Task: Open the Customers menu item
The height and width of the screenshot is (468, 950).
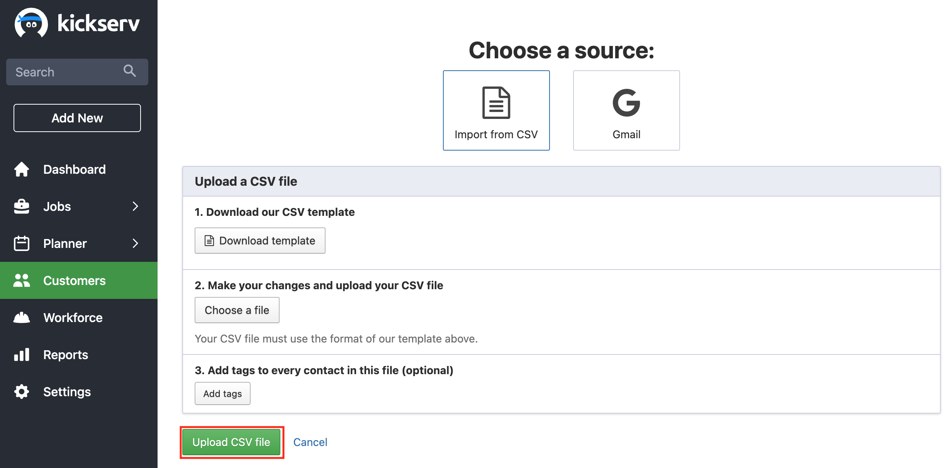Action: (74, 280)
